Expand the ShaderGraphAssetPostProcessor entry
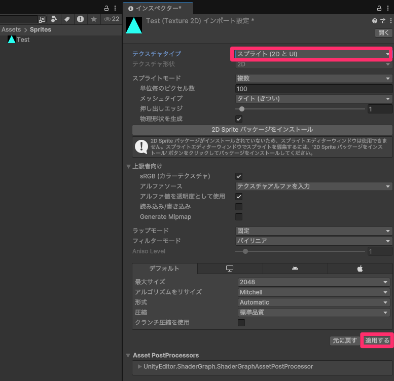 coord(140,367)
